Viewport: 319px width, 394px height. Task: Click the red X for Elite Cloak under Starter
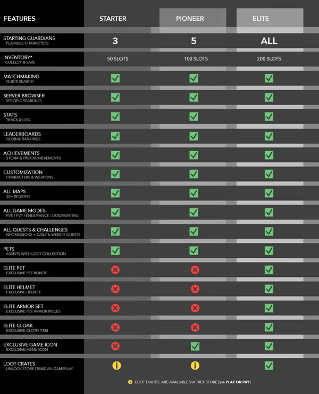click(x=115, y=327)
